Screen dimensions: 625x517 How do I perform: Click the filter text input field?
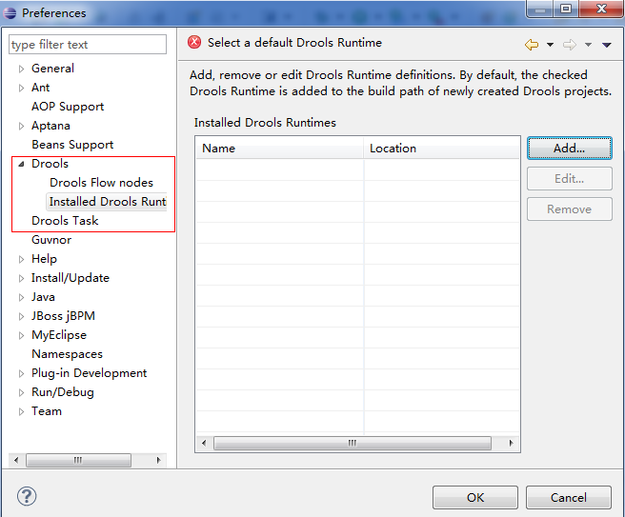[88, 45]
